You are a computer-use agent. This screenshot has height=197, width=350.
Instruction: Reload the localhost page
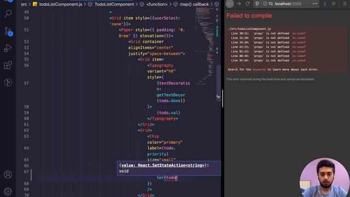(x=247, y=4)
